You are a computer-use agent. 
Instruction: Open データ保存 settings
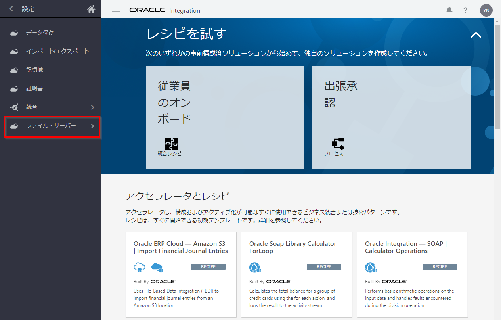click(x=40, y=33)
